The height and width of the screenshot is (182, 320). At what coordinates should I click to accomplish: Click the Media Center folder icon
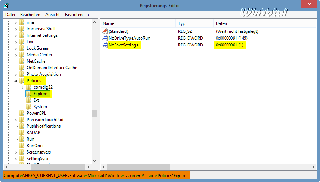(x=22, y=55)
